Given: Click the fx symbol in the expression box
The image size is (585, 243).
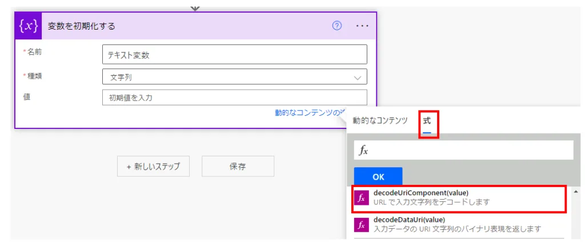Looking at the screenshot, I should pyautogui.click(x=363, y=151).
